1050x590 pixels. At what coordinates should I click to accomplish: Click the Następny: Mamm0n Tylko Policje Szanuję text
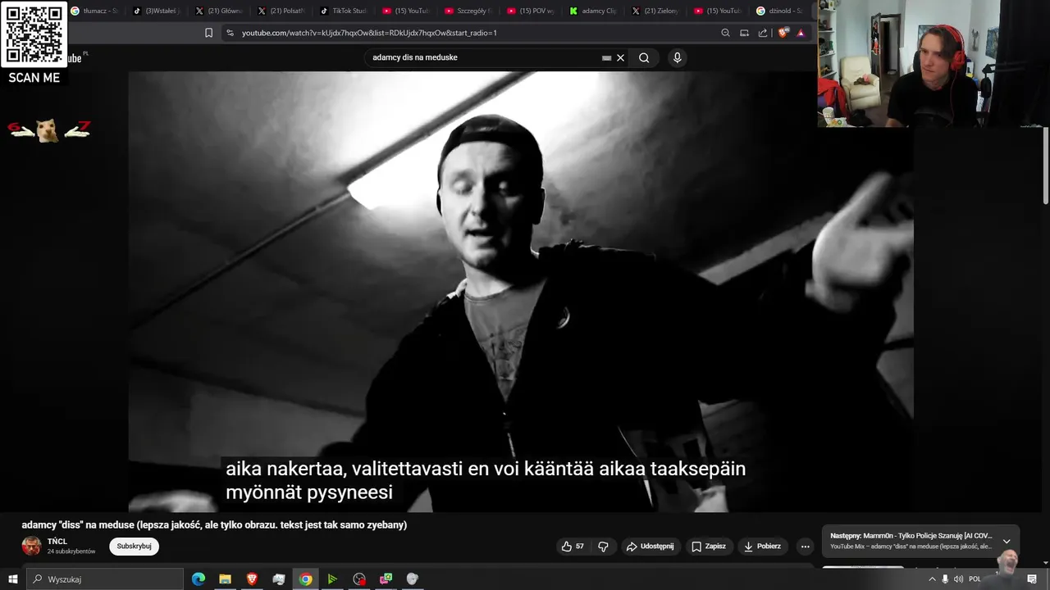coord(911,536)
